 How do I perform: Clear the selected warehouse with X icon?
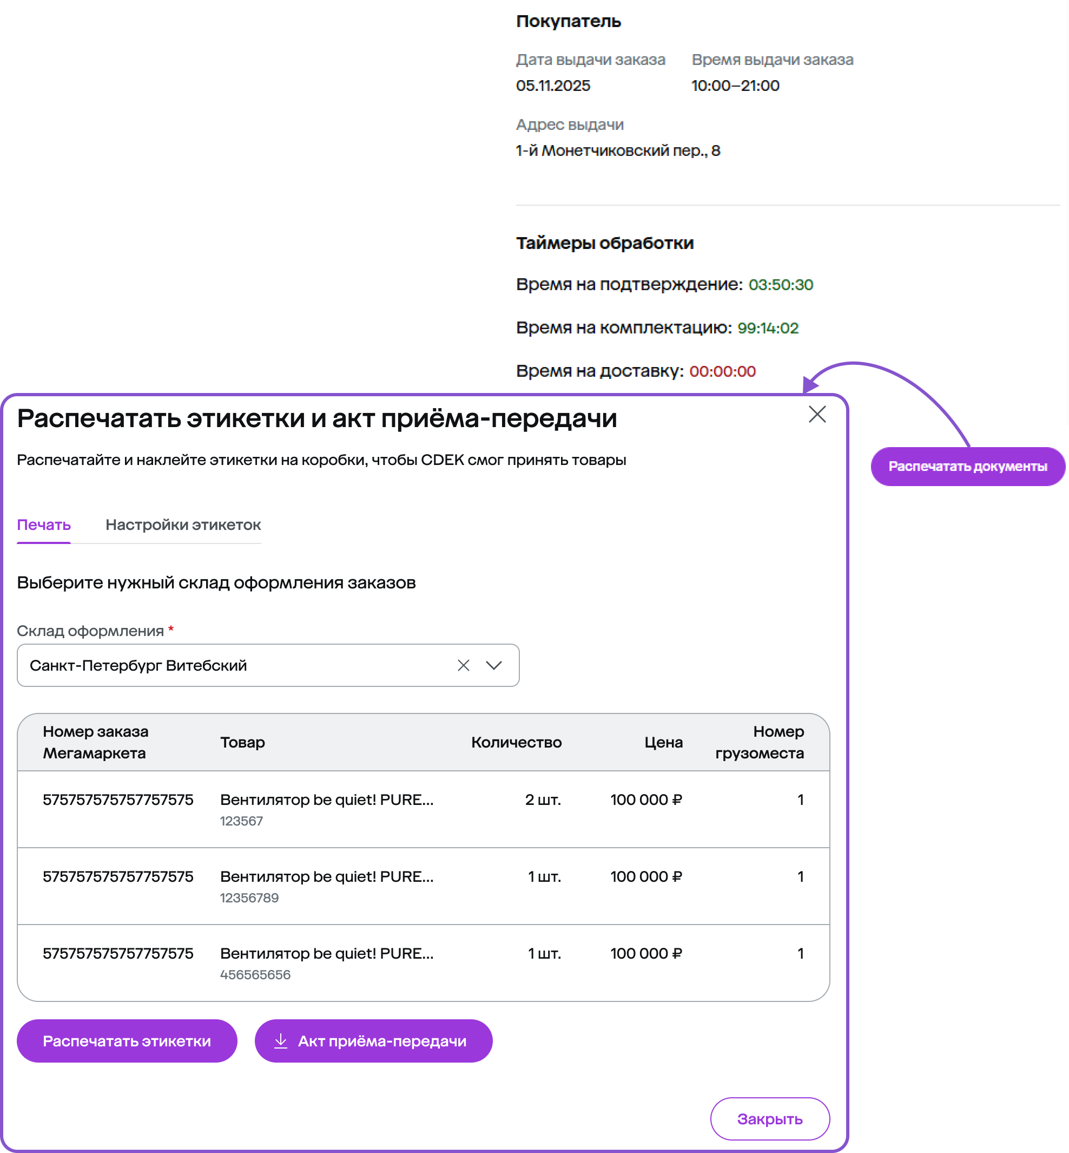(463, 666)
